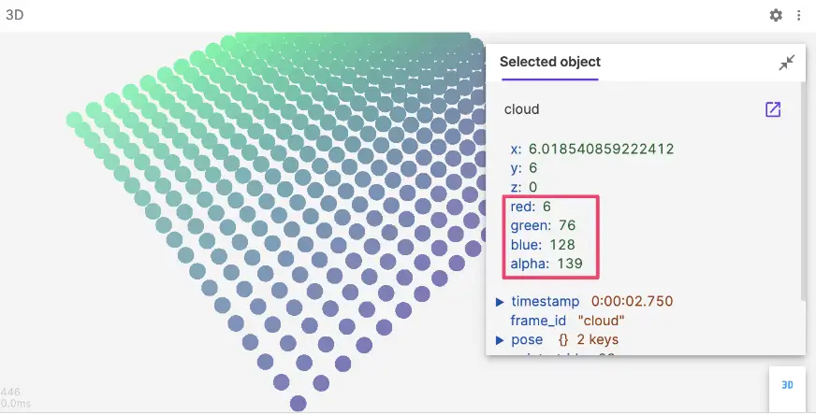Toggle the 3D camera mode button

[787, 385]
